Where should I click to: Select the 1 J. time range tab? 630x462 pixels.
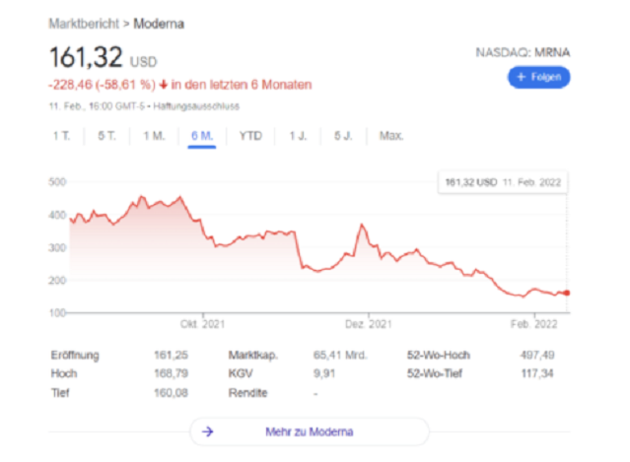(x=298, y=136)
